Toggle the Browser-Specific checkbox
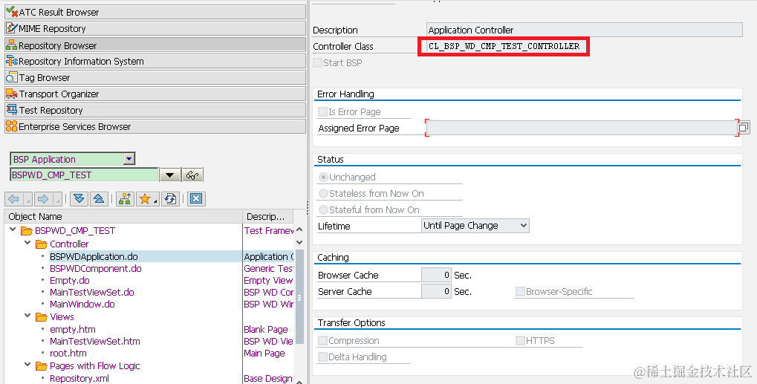 (520, 291)
